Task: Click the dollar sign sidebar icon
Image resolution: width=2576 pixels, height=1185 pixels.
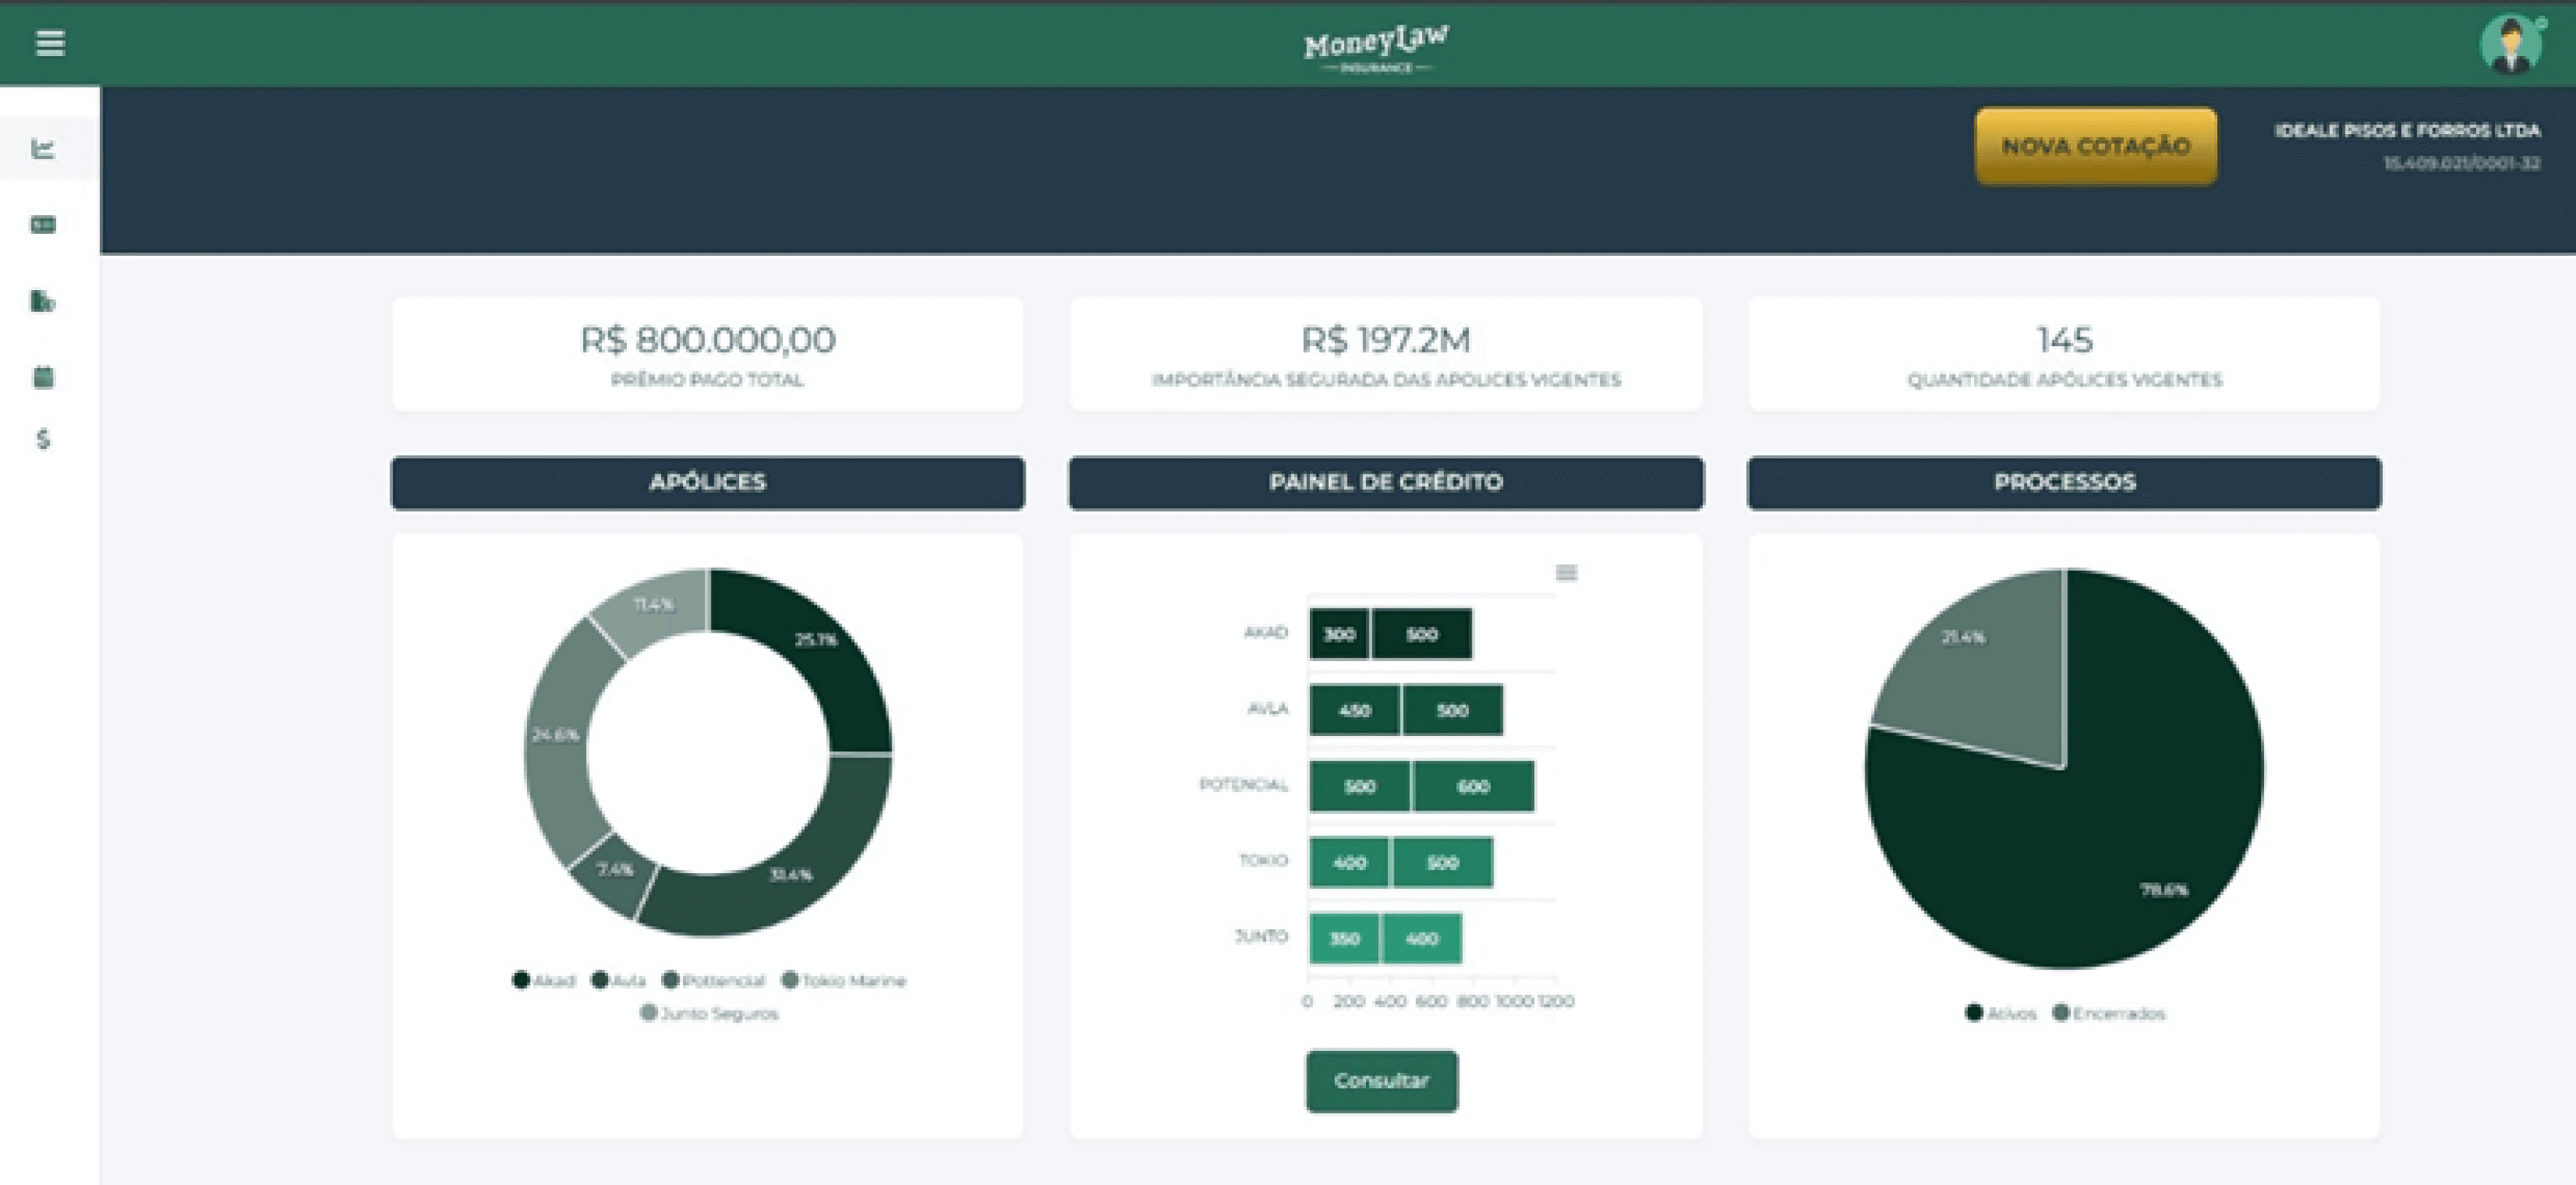Action: coord(43,439)
